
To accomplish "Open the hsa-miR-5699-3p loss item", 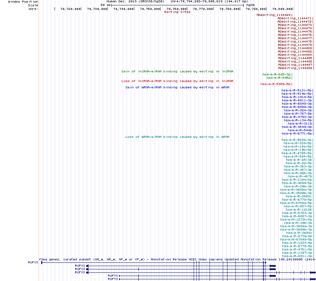I will (296, 140).
